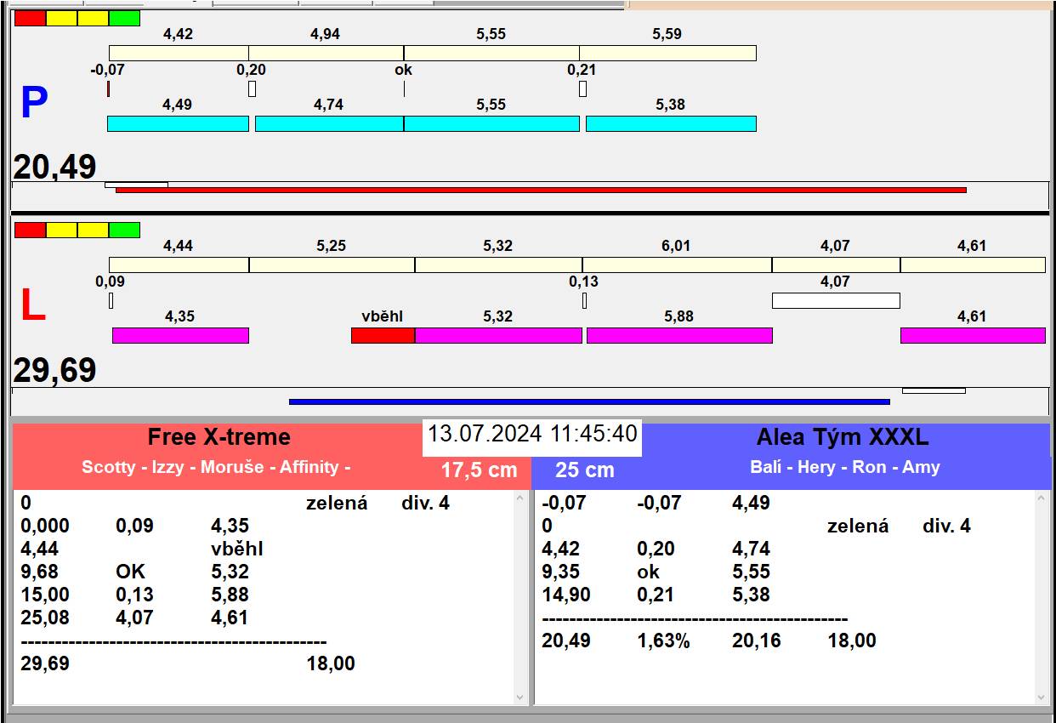Select the magenta bar labeled 5,88
The width and height of the screenshot is (1056, 723).
tap(679, 335)
